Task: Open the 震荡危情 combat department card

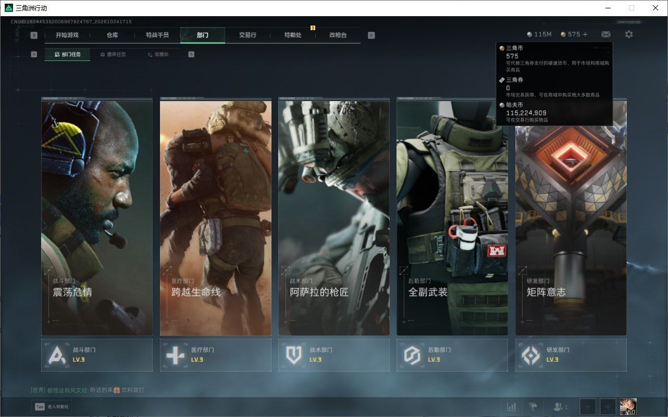Action: pos(97,218)
